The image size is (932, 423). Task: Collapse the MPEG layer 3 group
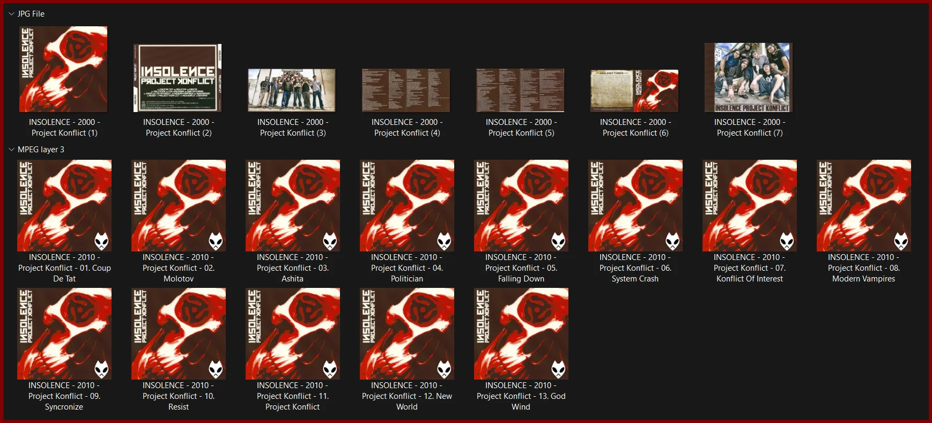click(x=11, y=150)
